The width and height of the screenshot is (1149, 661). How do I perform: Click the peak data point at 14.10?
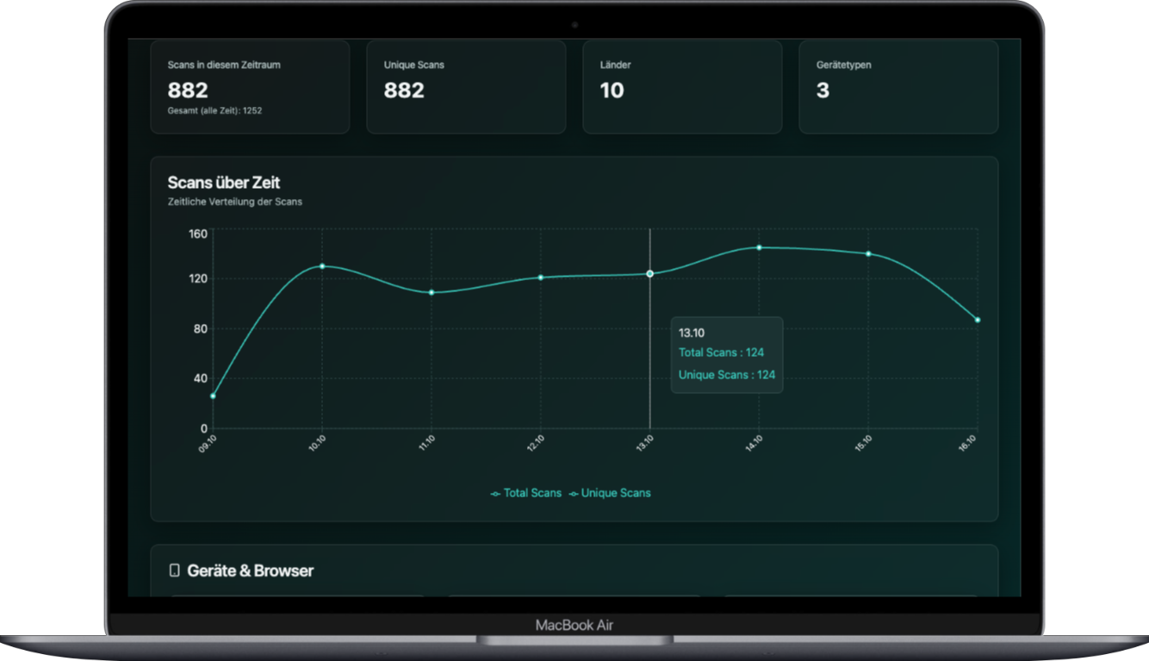click(x=759, y=247)
